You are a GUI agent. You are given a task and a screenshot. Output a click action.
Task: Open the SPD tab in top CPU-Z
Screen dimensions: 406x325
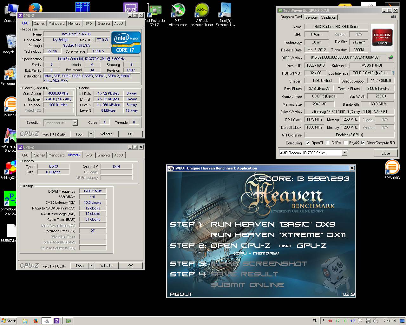[x=89, y=23]
